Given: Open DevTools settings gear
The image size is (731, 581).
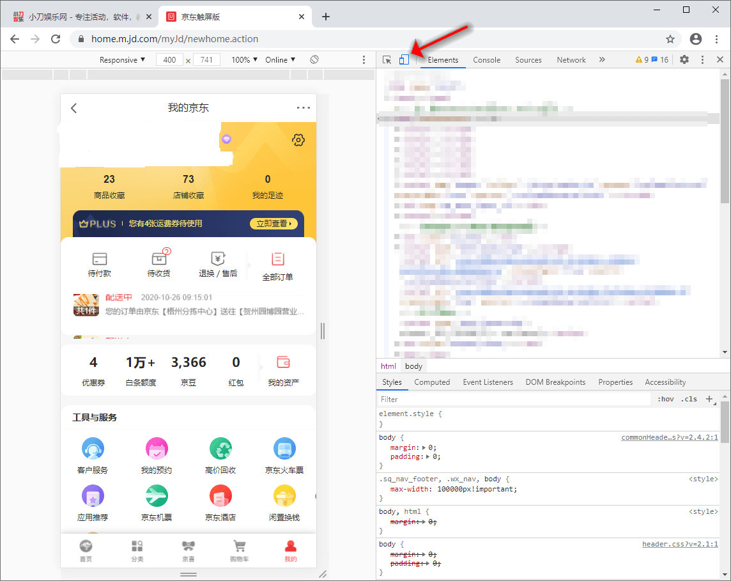Looking at the screenshot, I should click(684, 59).
